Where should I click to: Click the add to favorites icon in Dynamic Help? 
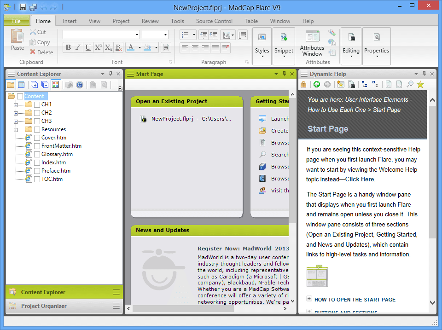tap(341, 84)
